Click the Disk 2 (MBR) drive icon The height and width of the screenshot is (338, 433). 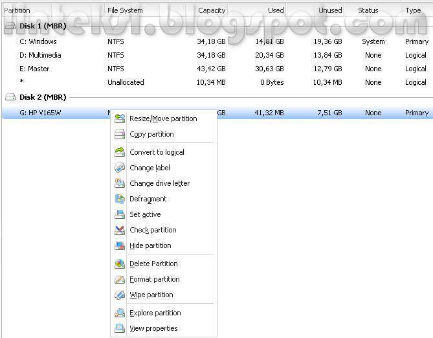coord(10,97)
